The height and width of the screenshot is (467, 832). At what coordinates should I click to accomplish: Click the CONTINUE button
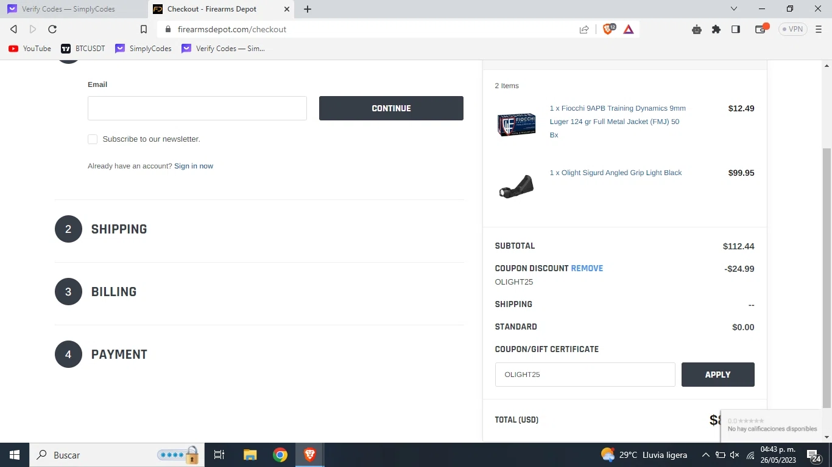(391, 108)
